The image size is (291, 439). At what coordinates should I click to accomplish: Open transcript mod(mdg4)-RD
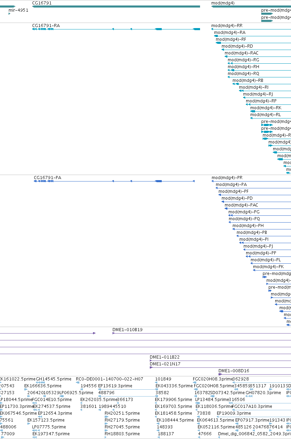click(x=237, y=46)
